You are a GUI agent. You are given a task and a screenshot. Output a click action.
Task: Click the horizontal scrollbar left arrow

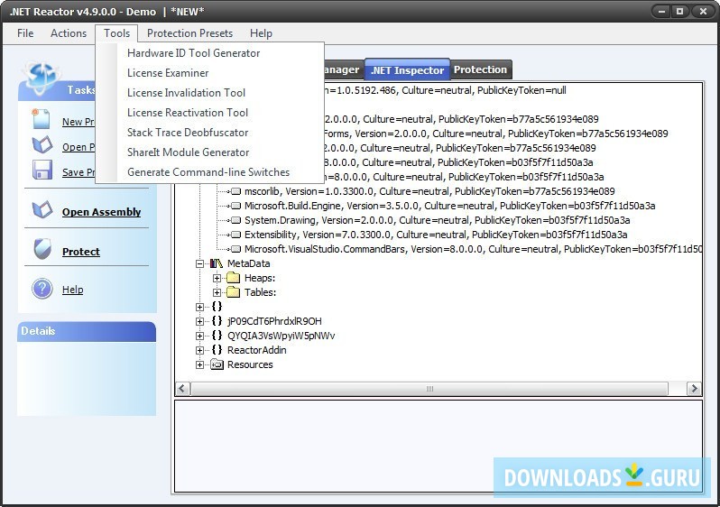(x=182, y=389)
